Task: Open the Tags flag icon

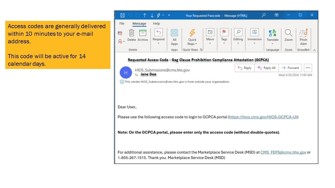Action: coord(224,33)
